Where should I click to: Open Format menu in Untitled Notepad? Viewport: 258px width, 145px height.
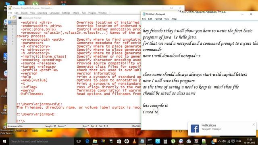pos(158,19)
